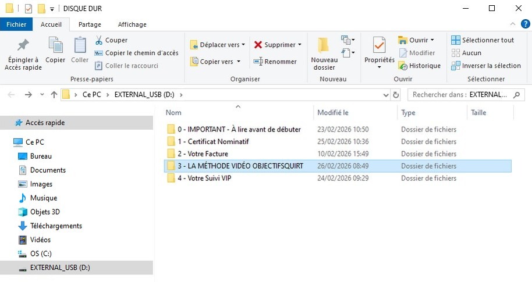Viewport: 532px width, 282px height.
Task: Open the address bar history dropdown
Action: (386, 95)
